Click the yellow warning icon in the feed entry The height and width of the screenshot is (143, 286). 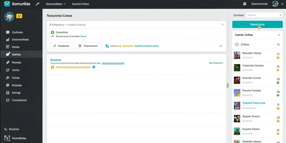[x=52, y=67]
